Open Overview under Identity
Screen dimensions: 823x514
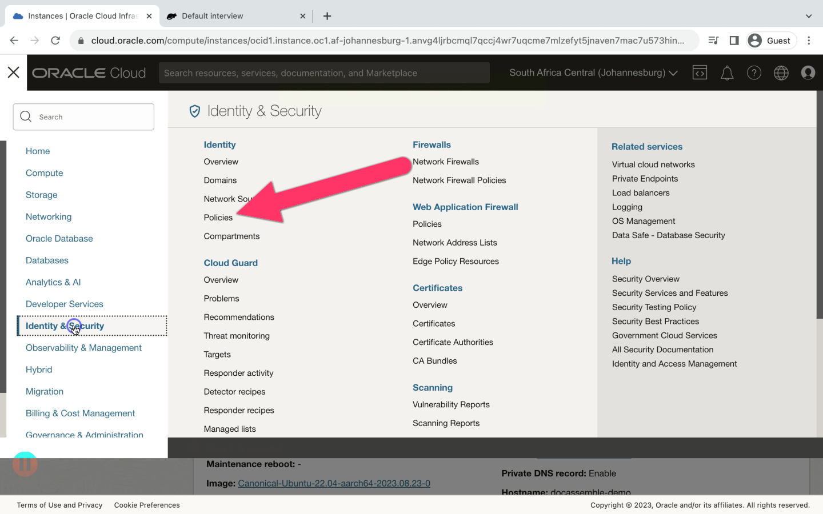(x=221, y=162)
